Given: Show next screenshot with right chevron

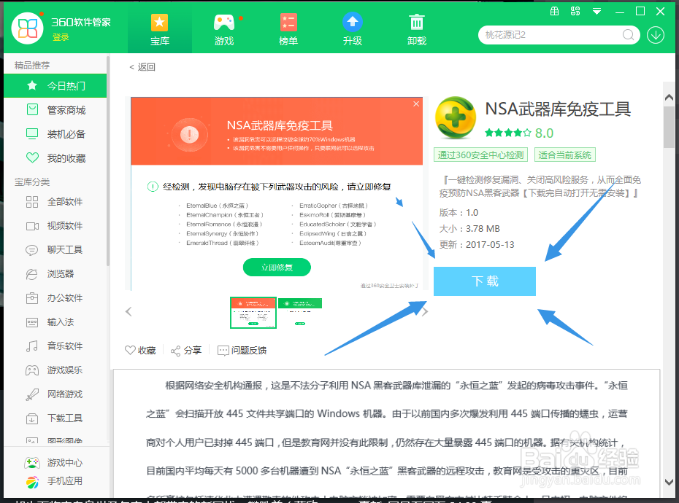Looking at the screenshot, I should 425,312.
